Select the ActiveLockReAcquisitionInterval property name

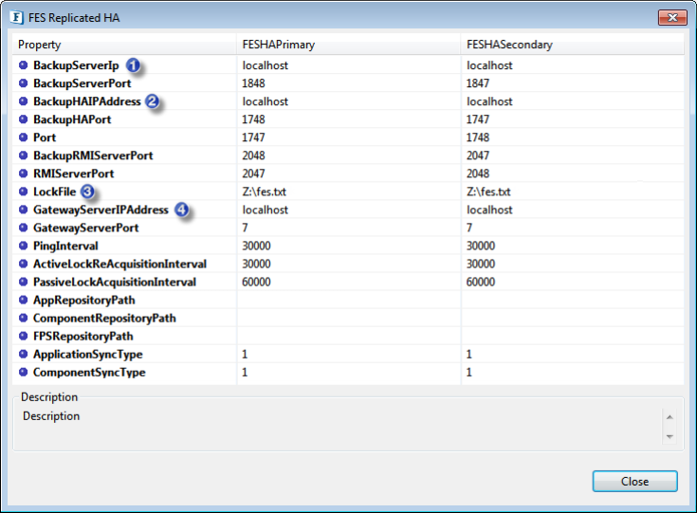(x=120, y=264)
